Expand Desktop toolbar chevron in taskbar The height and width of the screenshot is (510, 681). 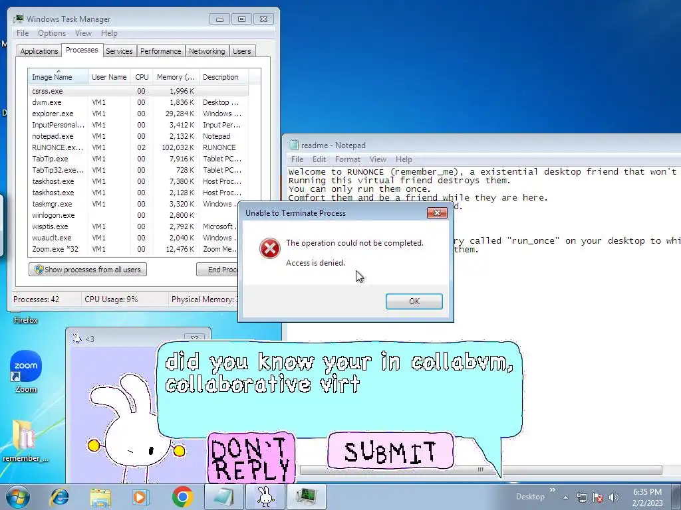(553, 490)
